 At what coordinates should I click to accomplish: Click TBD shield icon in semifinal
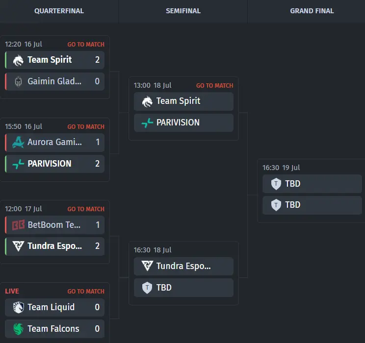pos(147,288)
